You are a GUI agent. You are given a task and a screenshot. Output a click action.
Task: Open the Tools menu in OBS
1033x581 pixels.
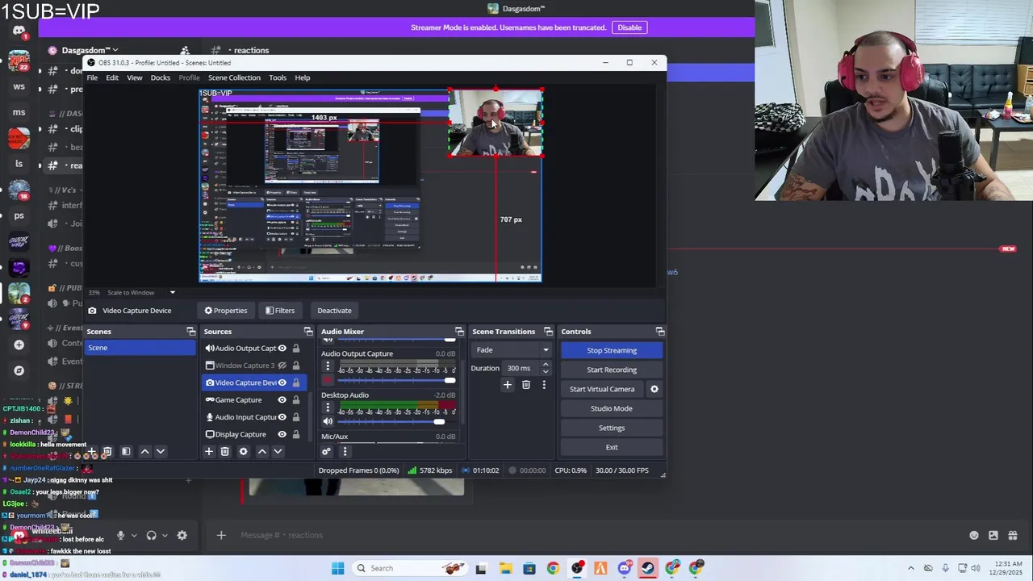pyautogui.click(x=278, y=77)
